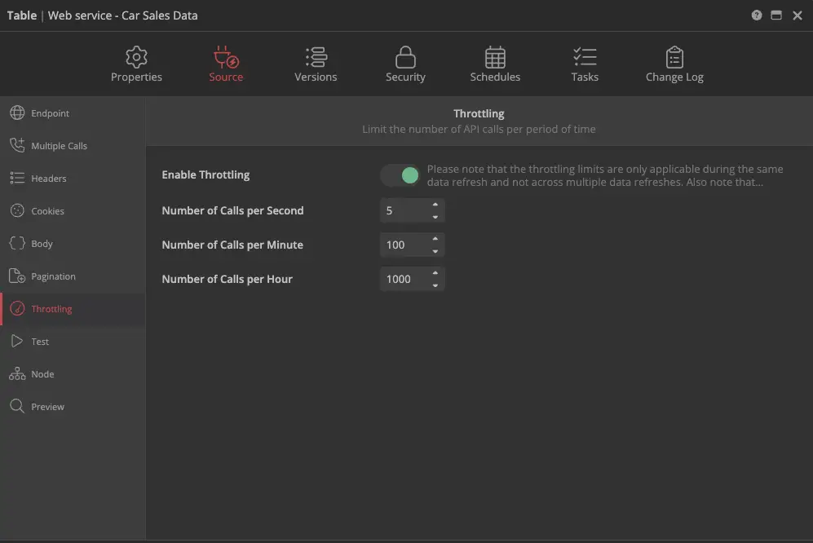Open the Headers sidebar section

49,179
